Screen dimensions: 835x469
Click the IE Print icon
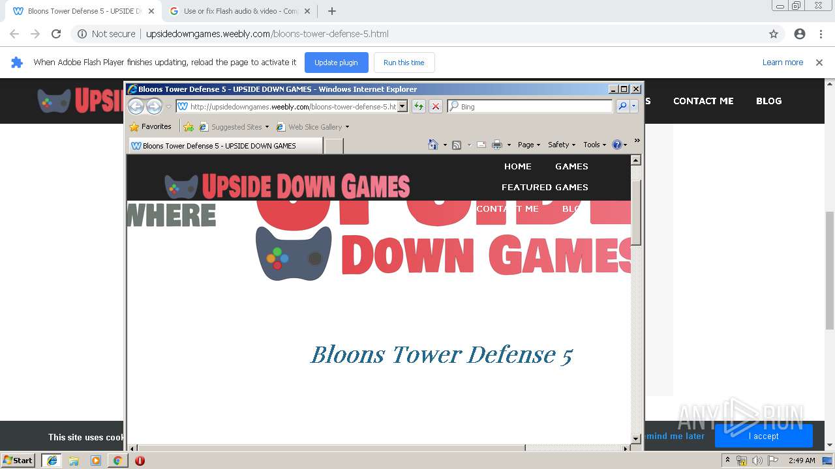(497, 145)
